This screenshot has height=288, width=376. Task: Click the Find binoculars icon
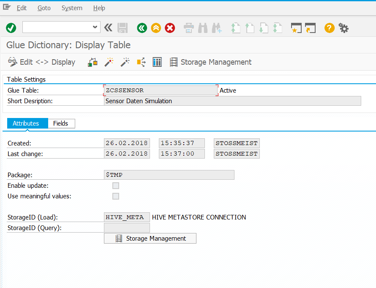203,28
